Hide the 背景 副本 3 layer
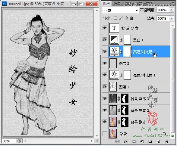Image resolution: width=177 pixels, height=146 pixels. coord(105,98)
